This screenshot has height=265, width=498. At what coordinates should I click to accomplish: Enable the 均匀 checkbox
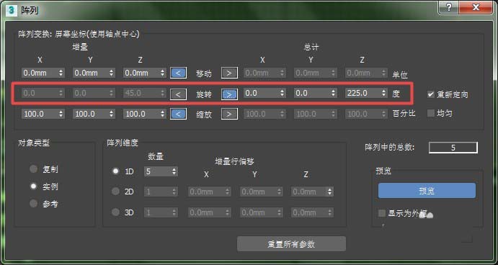tap(431, 113)
